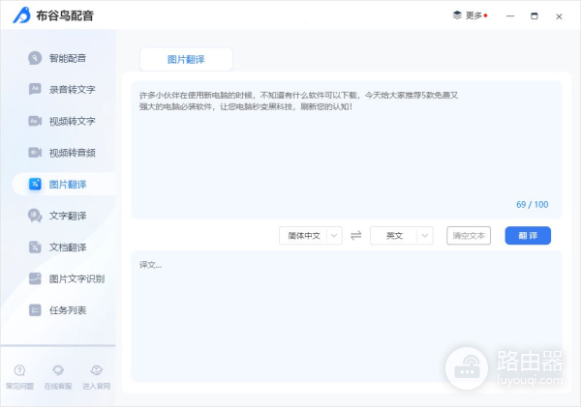Open 进入官网 globe icon
This screenshot has width=581, height=407.
[96, 370]
